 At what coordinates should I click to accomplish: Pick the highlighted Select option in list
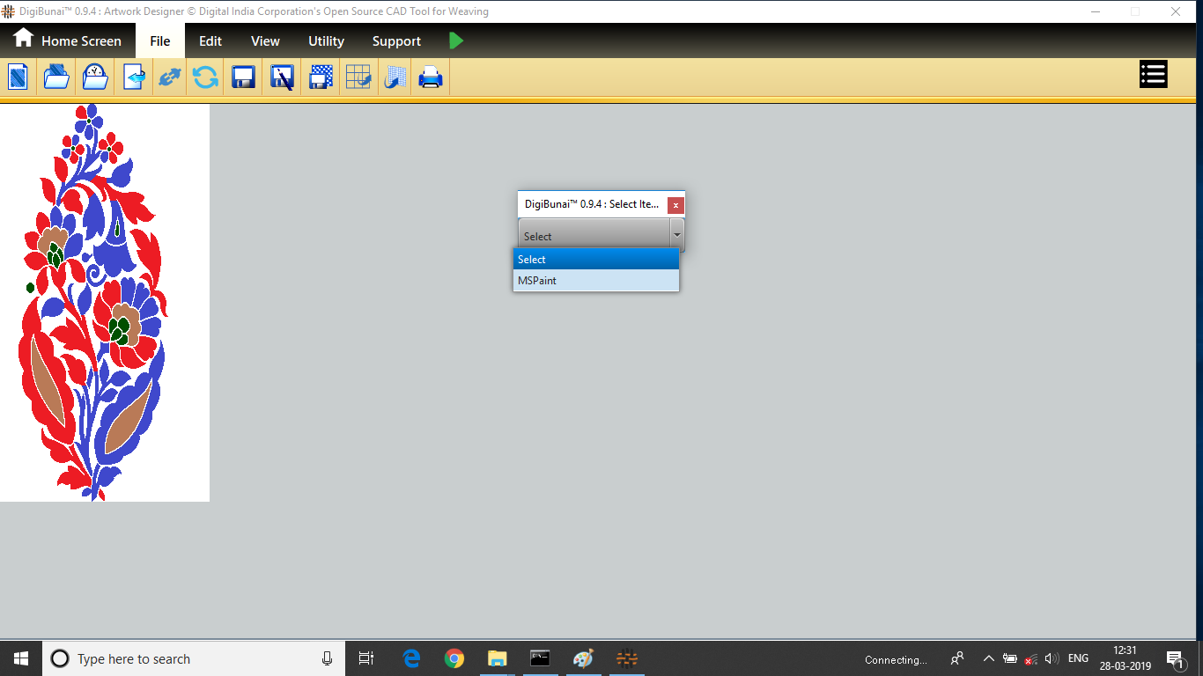pyautogui.click(x=596, y=259)
